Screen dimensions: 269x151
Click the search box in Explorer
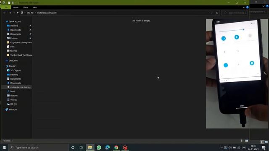click(x=235, y=13)
